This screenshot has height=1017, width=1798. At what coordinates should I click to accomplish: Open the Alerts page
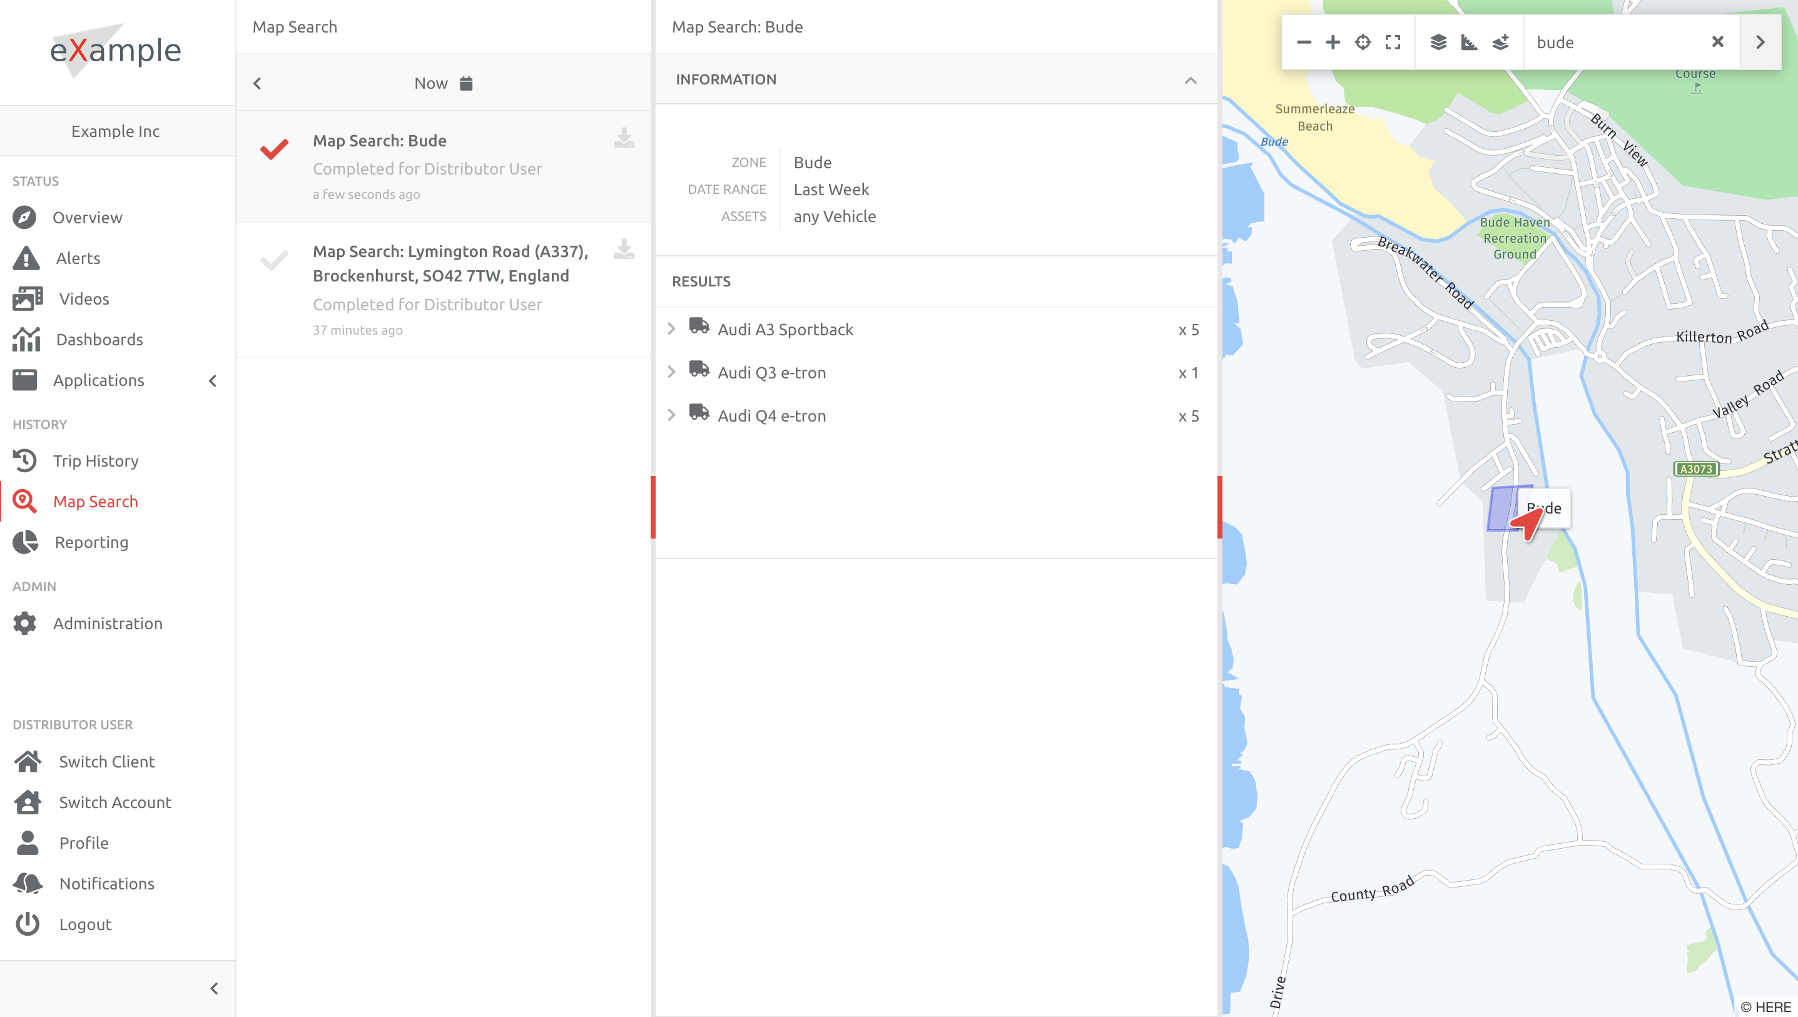pos(78,258)
